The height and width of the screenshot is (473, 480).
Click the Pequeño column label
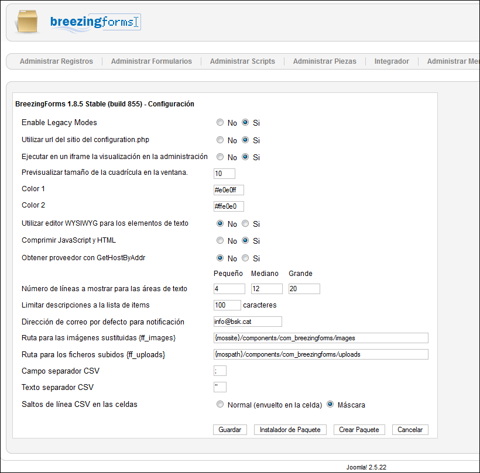(x=228, y=274)
